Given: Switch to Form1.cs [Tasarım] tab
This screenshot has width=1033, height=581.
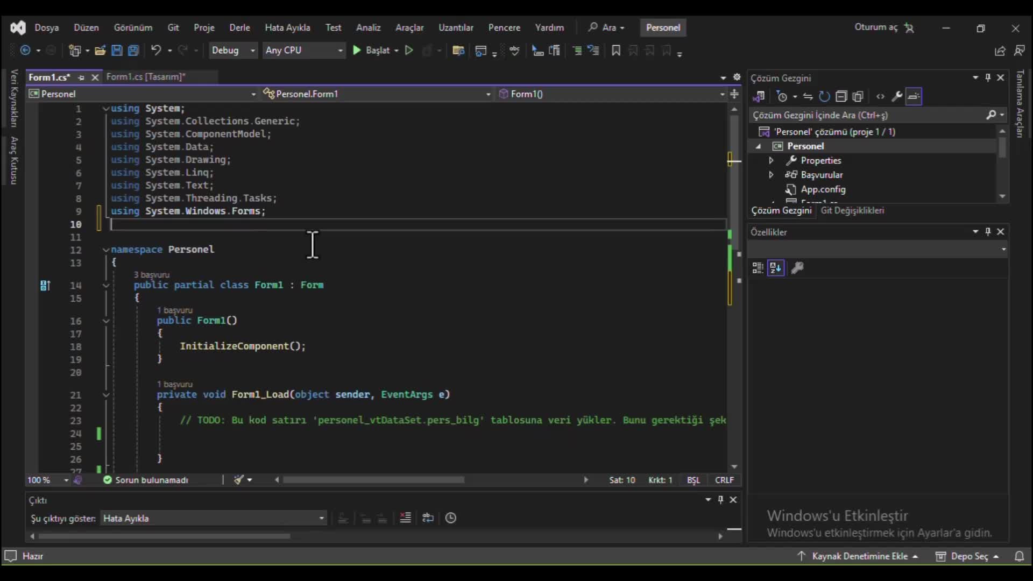Looking at the screenshot, I should coord(146,77).
